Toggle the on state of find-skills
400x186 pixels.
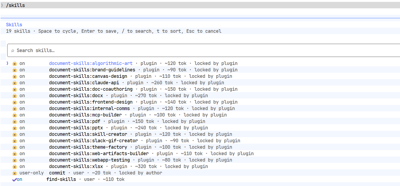[x=19, y=179]
